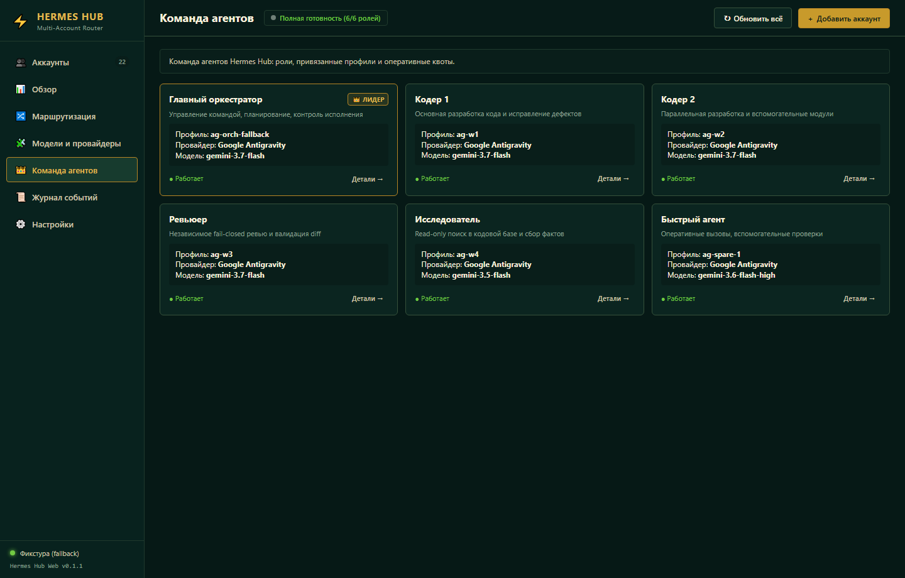The height and width of the screenshot is (578, 905).
Task: Select the Маршрутизация shuffle icon
Action: pyautogui.click(x=21, y=116)
